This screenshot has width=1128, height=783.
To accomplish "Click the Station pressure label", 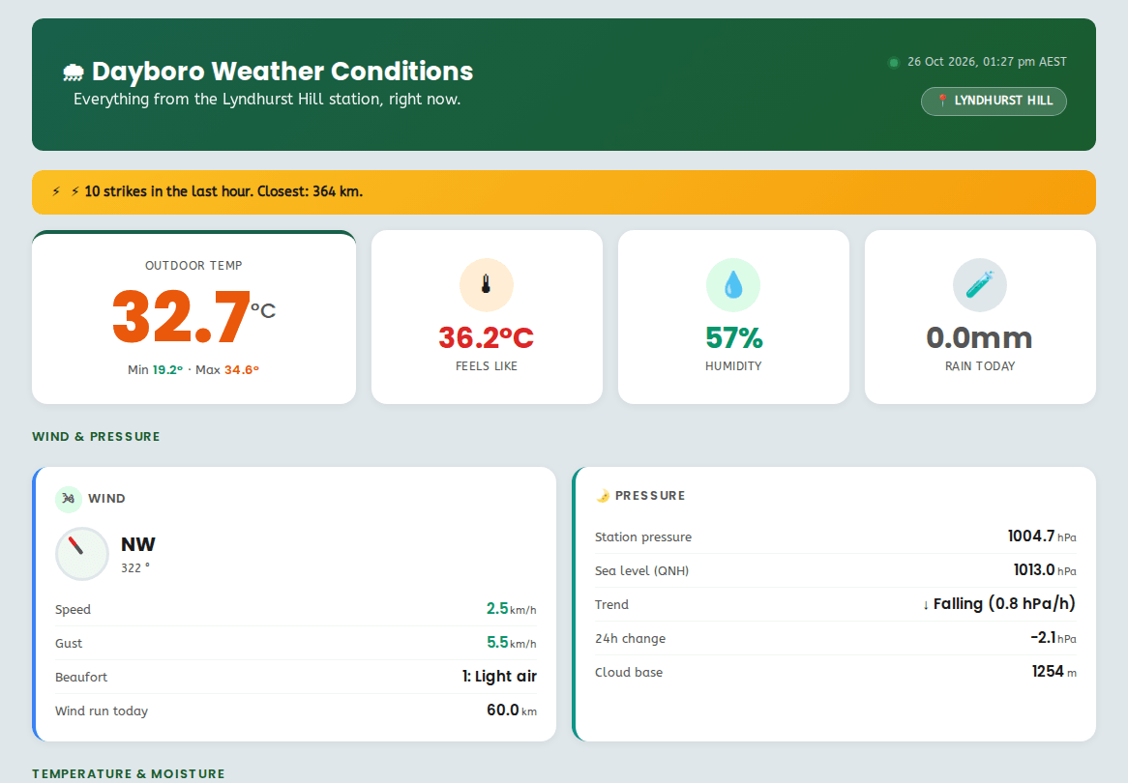I will 643,537.
